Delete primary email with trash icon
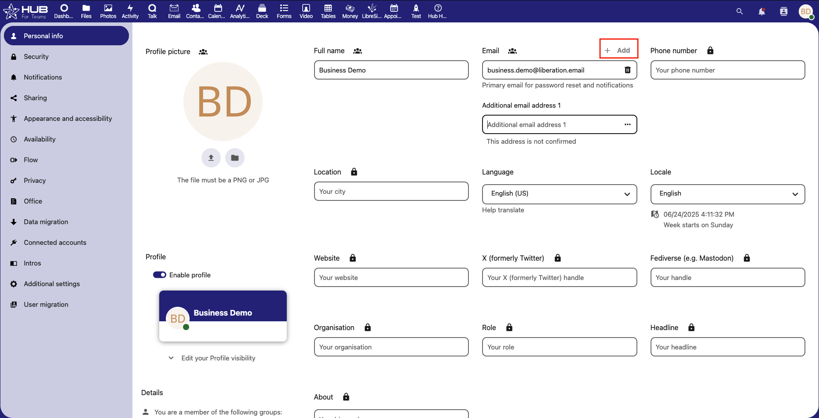819x418 pixels. [x=628, y=70]
